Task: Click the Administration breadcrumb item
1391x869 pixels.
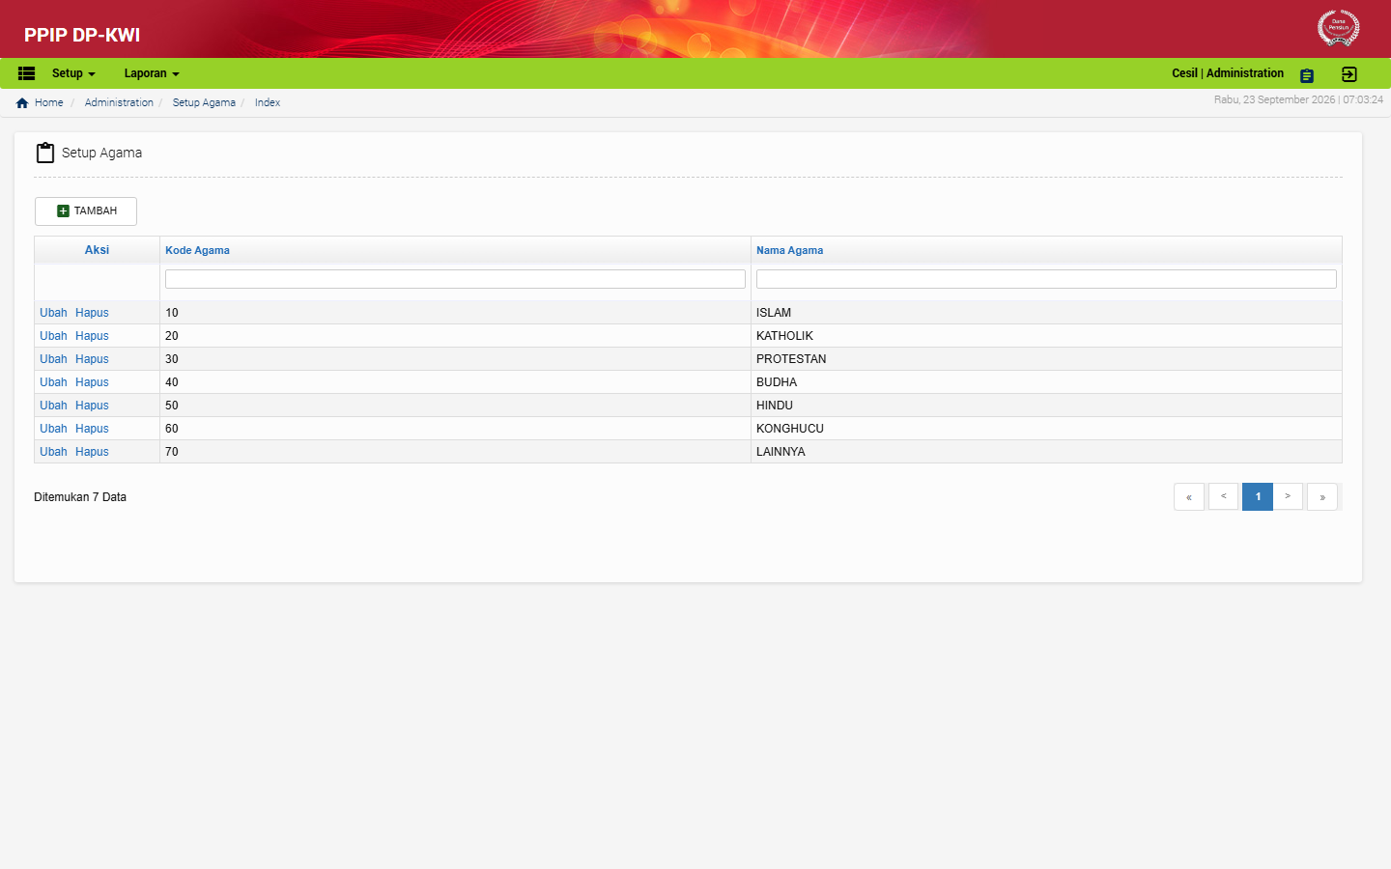Action: tap(119, 102)
